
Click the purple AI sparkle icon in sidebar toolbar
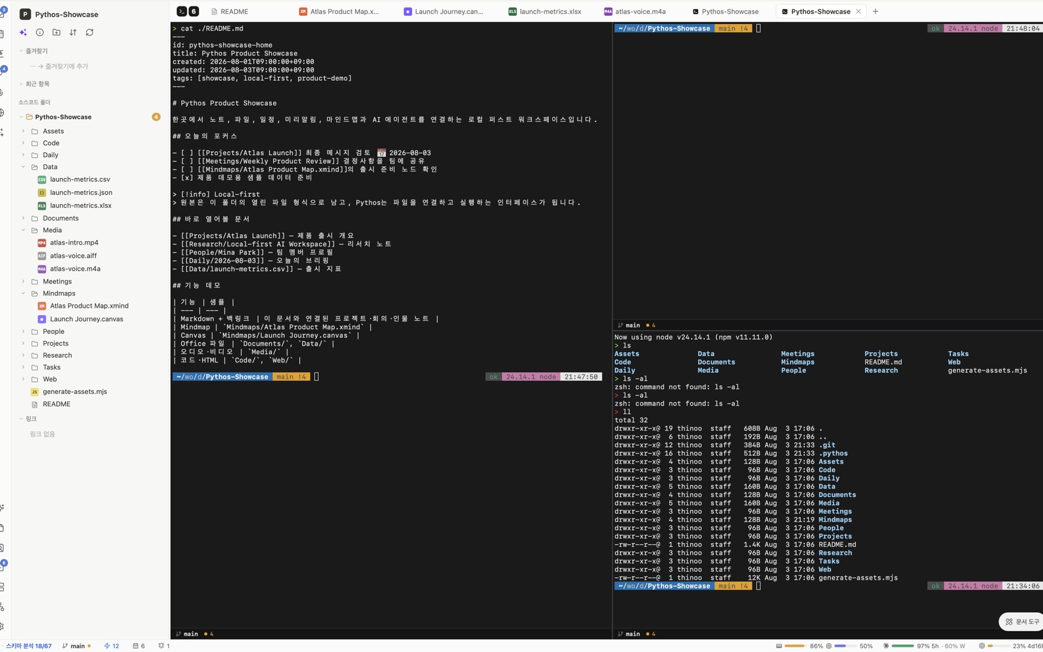click(23, 32)
